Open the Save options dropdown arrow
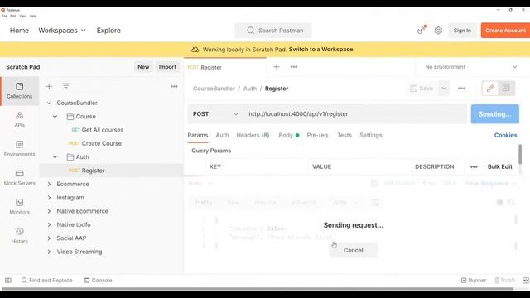This screenshot has height=298, width=530. pyautogui.click(x=444, y=89)
